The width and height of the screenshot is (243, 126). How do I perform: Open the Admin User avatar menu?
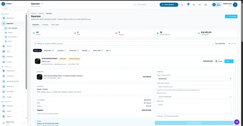point(235,5)
